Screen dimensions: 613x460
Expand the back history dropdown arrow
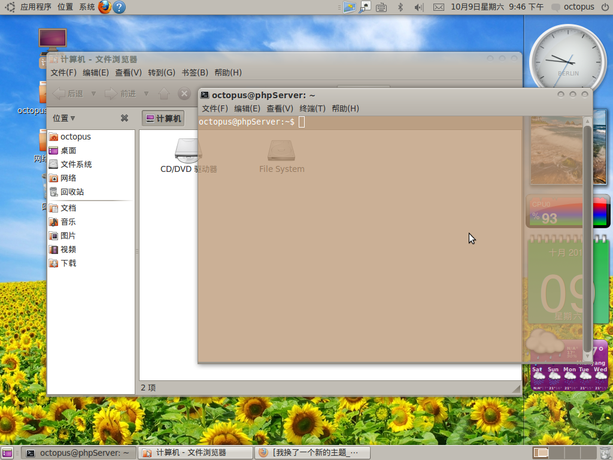93,94
